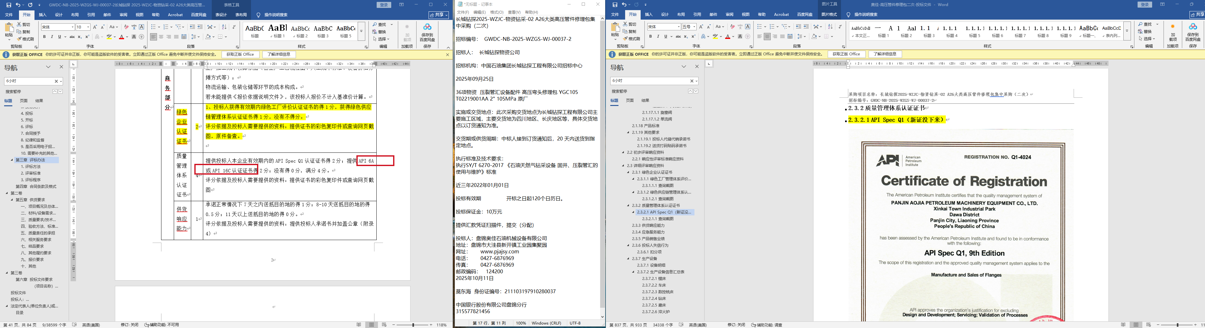The height and width of the screenshot is (328, 1205).
Task: Justify the paragraph in the GWDC Word window
Action: (176, 37)
